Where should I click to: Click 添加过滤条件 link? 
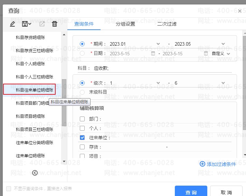[221, 164]
